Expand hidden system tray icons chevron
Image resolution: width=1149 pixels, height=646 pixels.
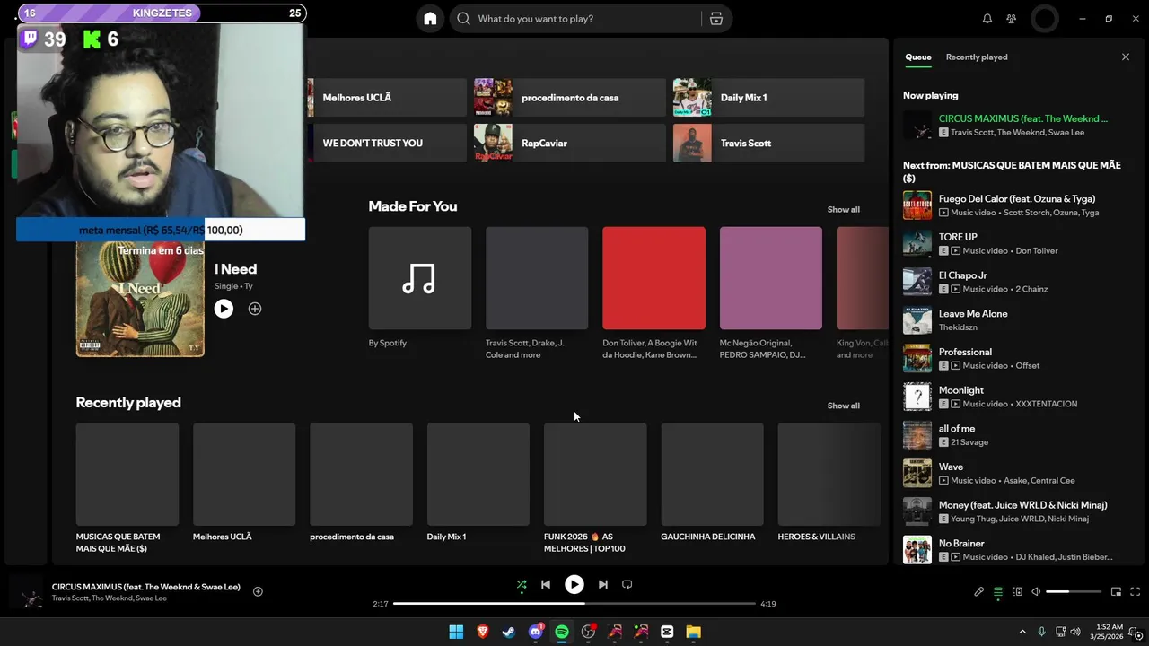(1022, 632)
